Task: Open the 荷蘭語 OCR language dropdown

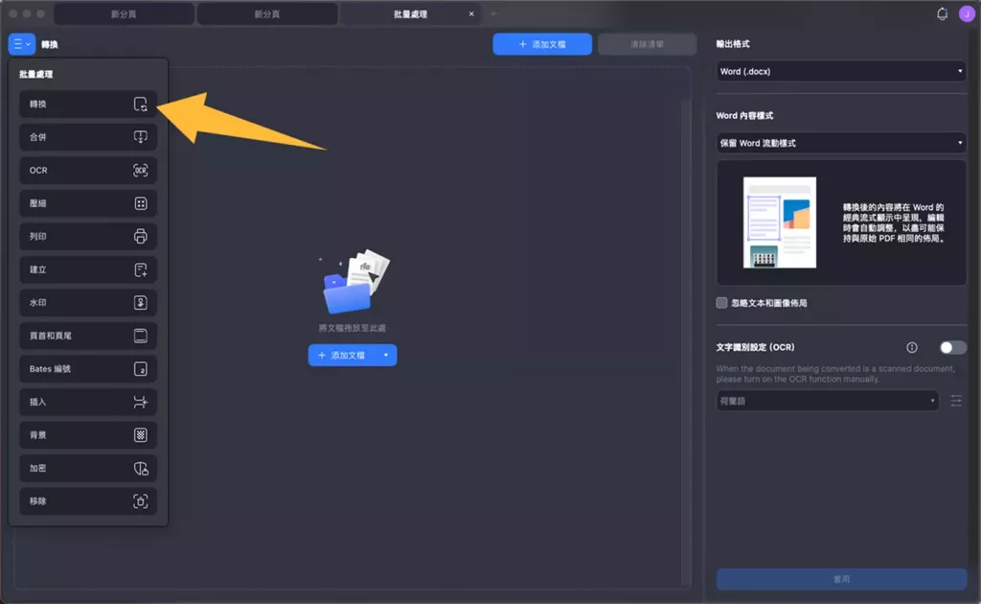Action: coord(826,401)
